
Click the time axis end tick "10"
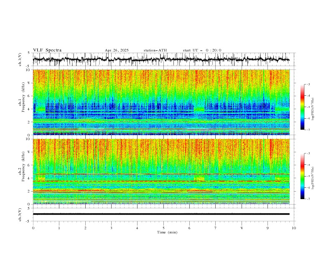294,228
